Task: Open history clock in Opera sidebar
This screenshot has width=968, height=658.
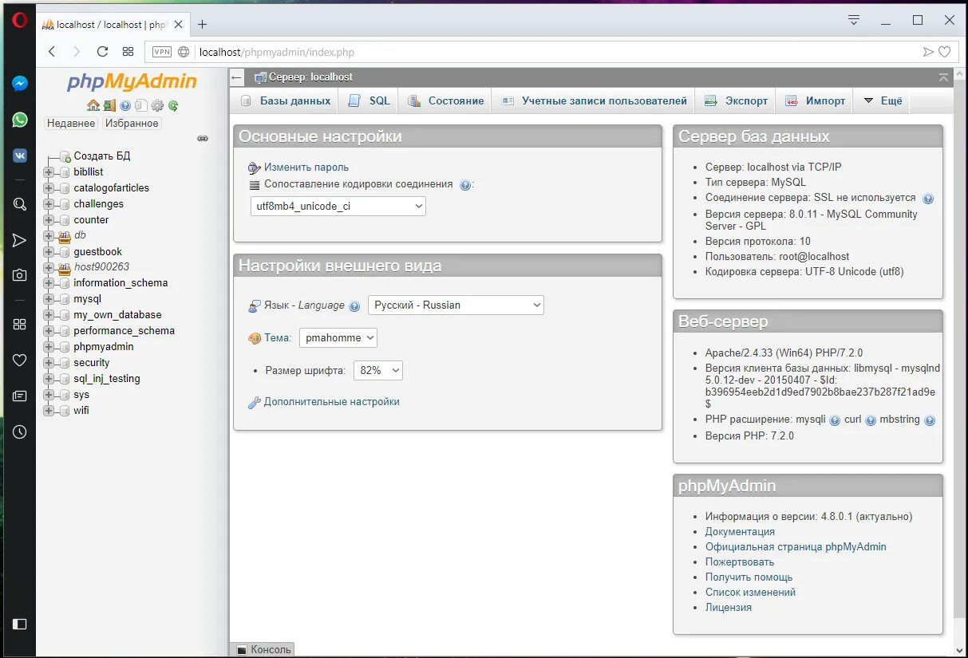Action: pyautogui.click(x=20, y=431)
